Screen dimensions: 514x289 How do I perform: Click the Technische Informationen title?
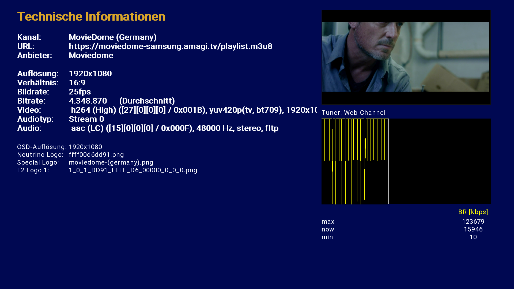pos(91,17)
